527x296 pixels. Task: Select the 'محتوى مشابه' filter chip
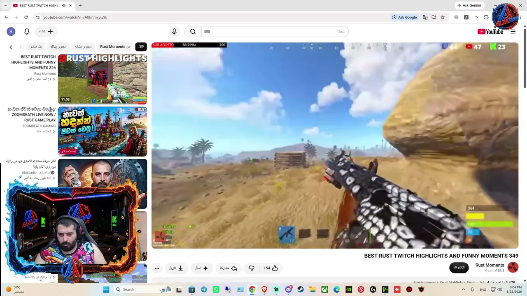(x=83, y=47)
